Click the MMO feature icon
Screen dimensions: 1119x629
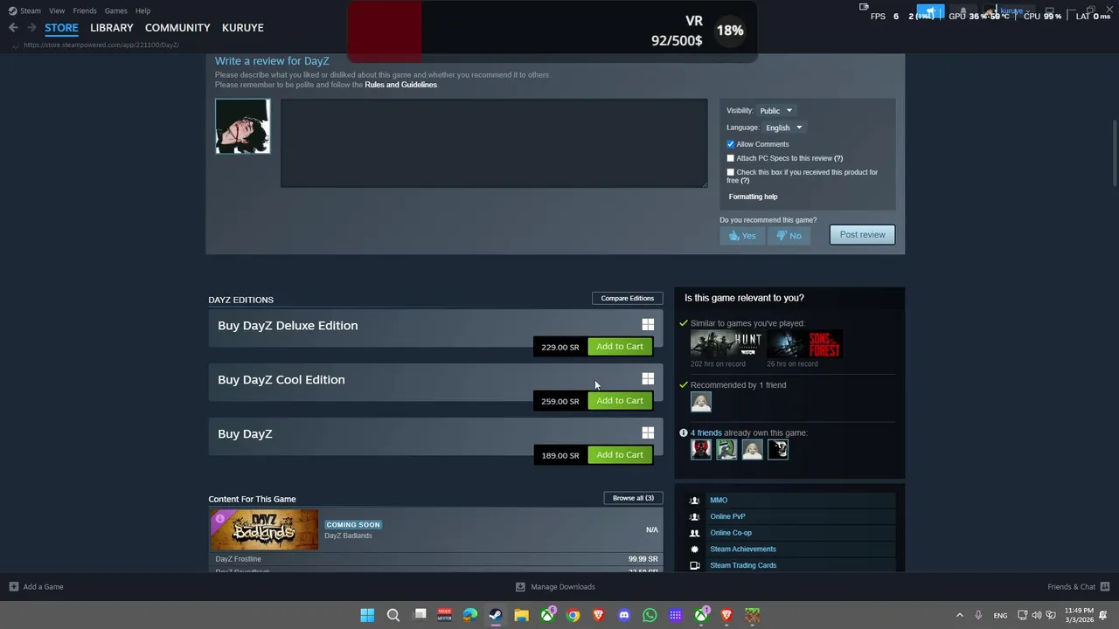(695, 501)
